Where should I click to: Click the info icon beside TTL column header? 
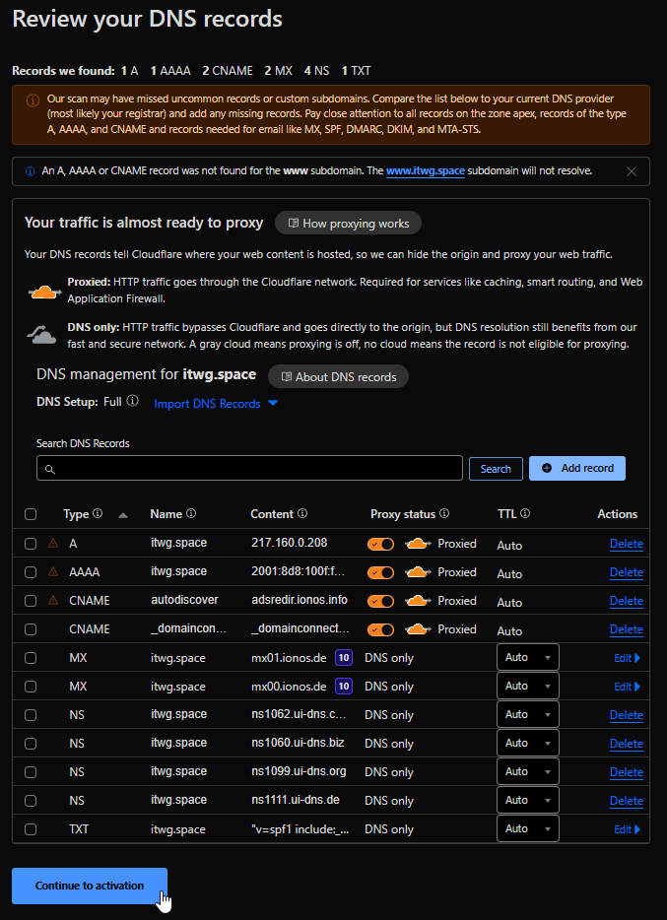click(x=525, y=513)
